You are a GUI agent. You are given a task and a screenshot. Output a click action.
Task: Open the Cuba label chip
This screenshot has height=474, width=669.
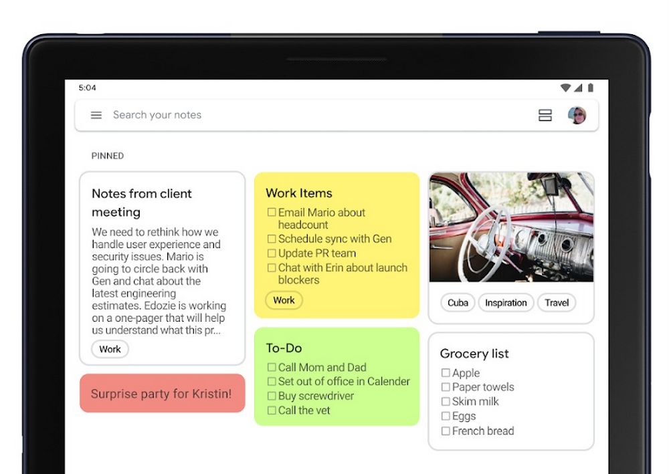point(458,303)
